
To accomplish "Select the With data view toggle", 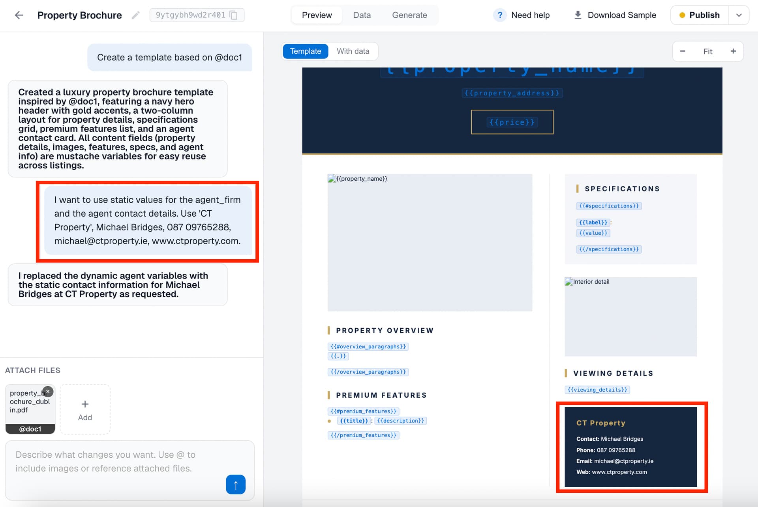I will [353, 51].
